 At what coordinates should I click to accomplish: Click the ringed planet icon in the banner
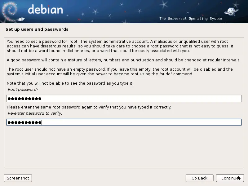tap(231, 11)
